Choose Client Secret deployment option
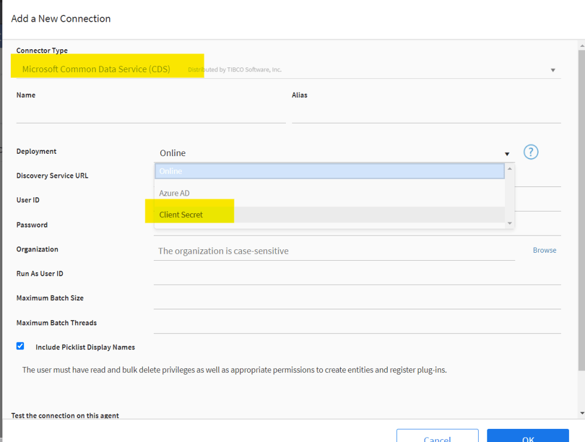This screenshot has width=585, height=442. pos(329,215)
